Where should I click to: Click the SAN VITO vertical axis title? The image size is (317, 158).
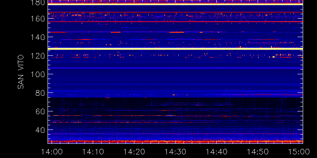(x=21, y=72)
